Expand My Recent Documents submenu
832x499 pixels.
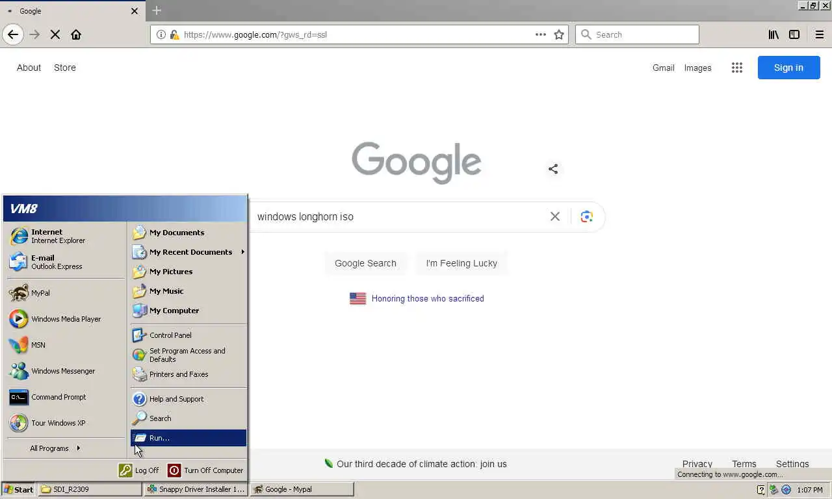click(188, 252)
